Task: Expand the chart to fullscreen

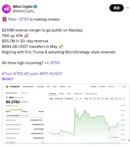Action: (x=124, y=99)
